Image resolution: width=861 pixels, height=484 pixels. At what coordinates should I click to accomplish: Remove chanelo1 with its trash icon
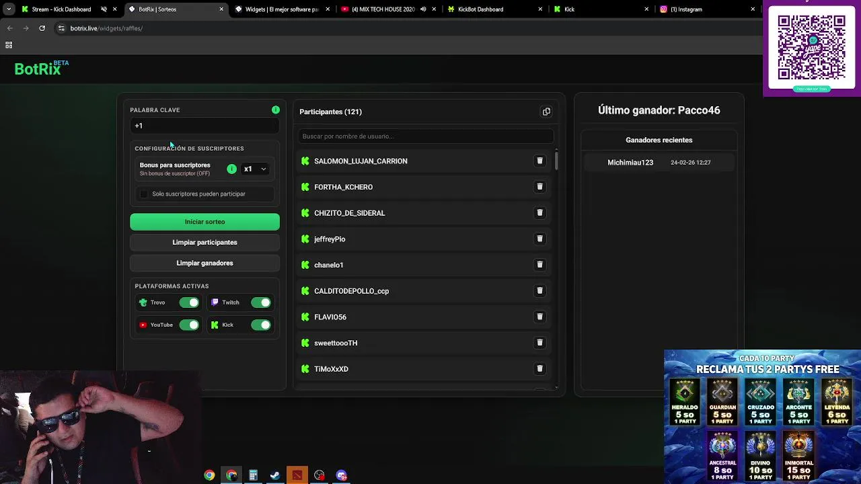[x=539, y=265]
